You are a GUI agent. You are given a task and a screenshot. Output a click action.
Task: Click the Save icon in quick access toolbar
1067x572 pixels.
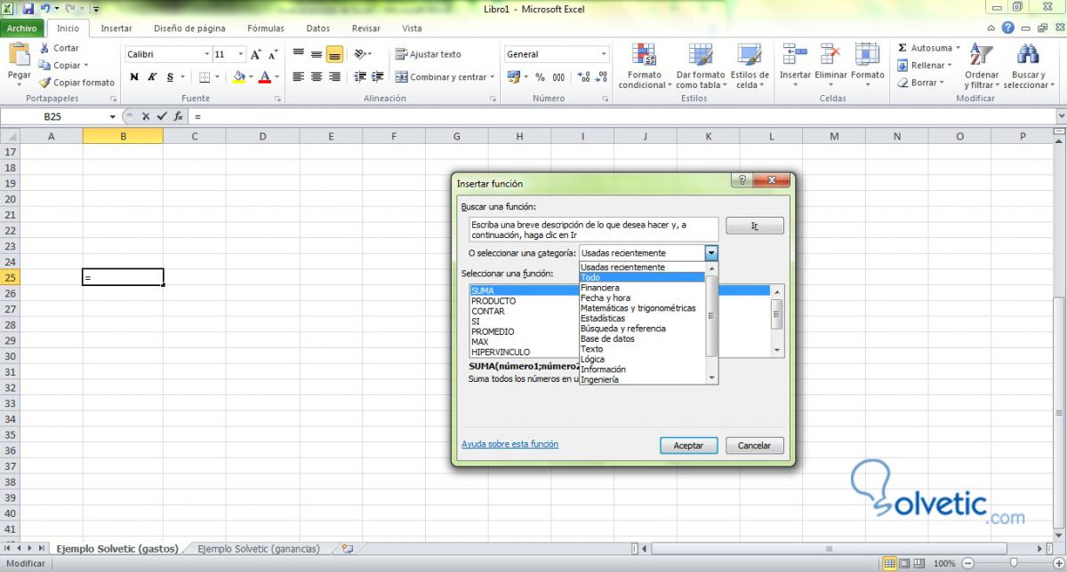[x=28, y=7]
